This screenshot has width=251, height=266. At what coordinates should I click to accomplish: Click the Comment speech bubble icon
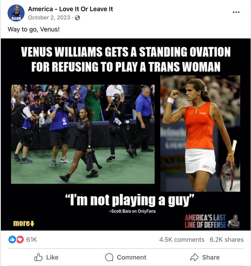tap(109, 257)
